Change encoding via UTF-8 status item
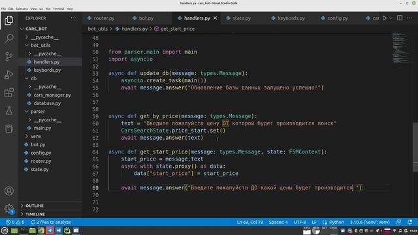Viewport: 418px width, 235px height. (300, 222)
